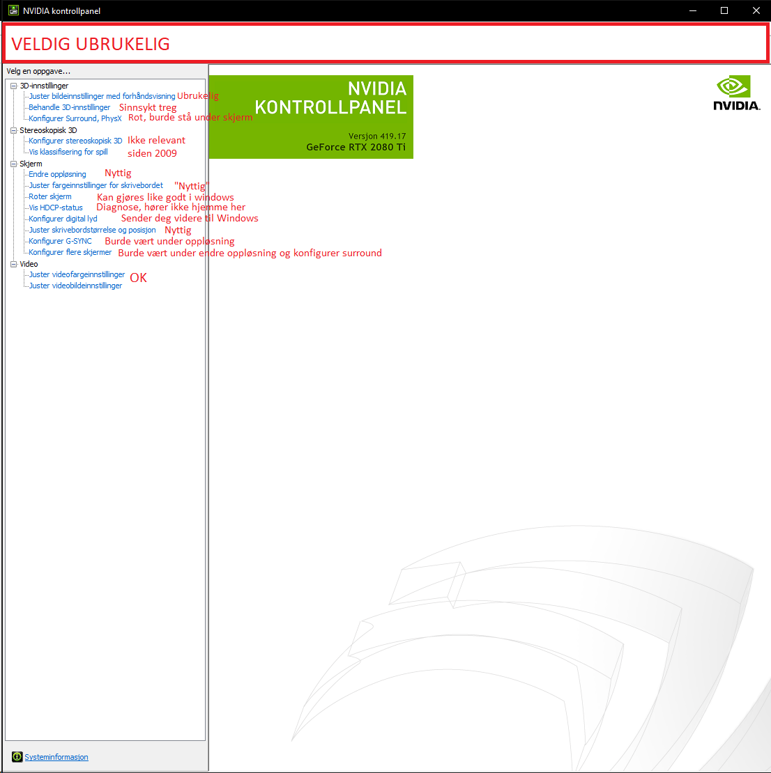Select the 3D-innstillinger category label
The width and height of the screenshot is (771, 773).
point(44,86)
